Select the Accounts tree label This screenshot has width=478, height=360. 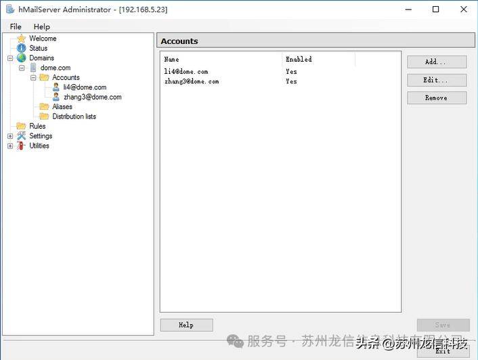point(66,77)
